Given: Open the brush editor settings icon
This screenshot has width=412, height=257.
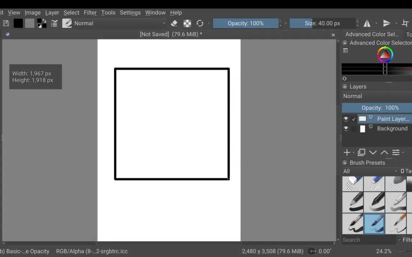Looking at the screenshot, I should pos(54,23).
